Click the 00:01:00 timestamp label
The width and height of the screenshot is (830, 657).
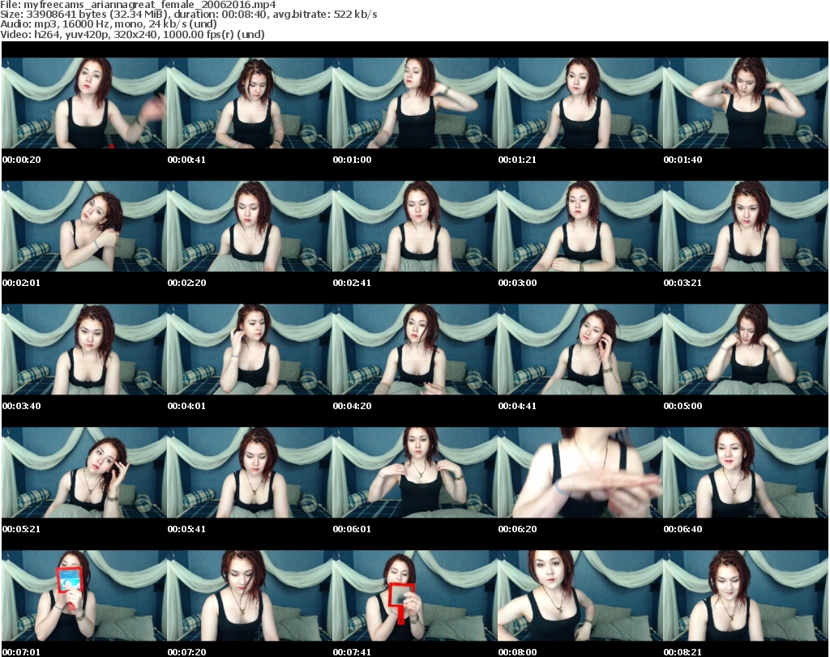point(352,160)
